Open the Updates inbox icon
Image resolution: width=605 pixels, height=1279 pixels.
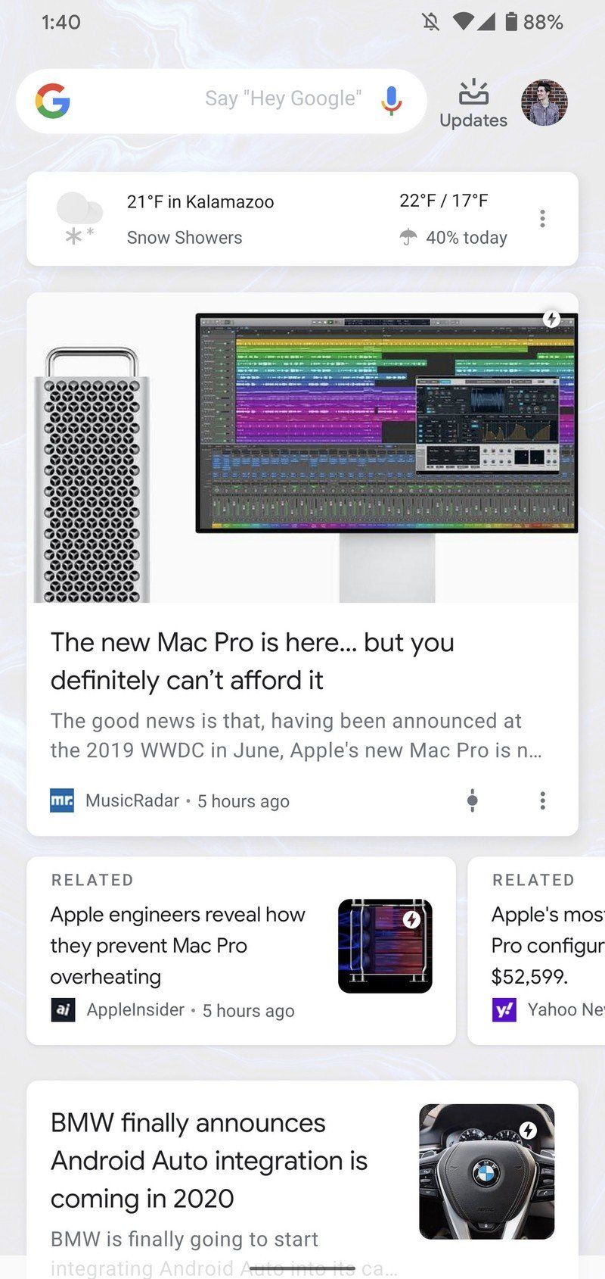coord(473,104)
